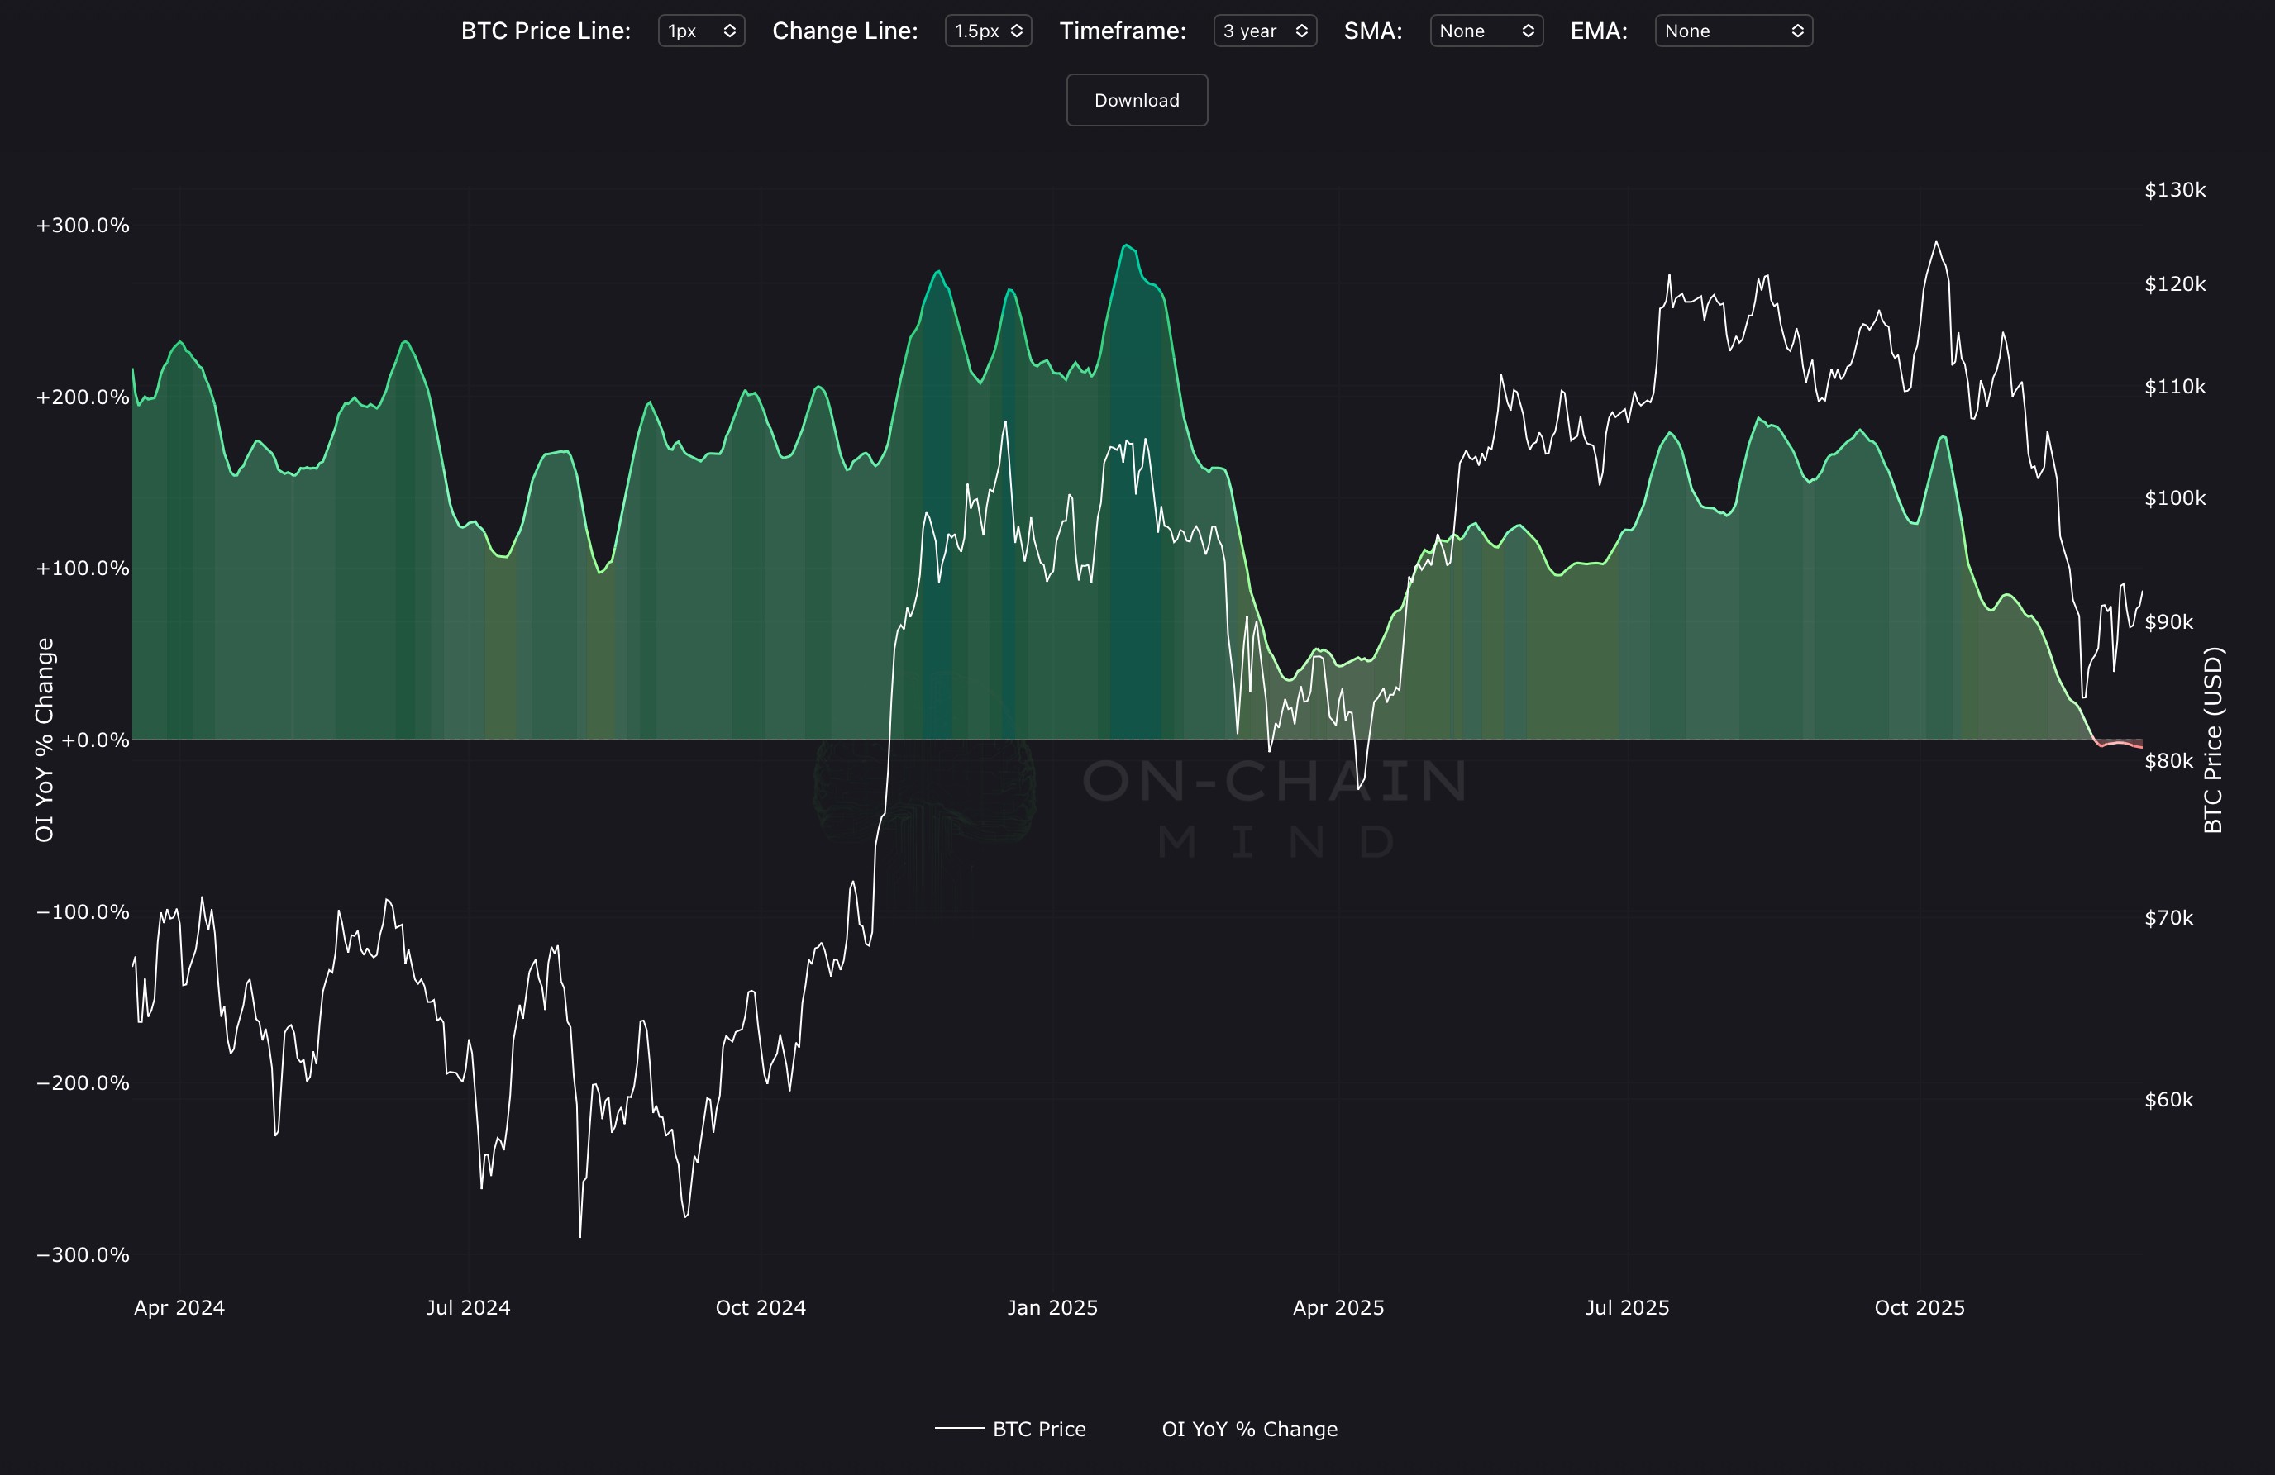Click the BTC Price (USD) axis title
The image size is (2275, 1475).
click(2213, 740)
